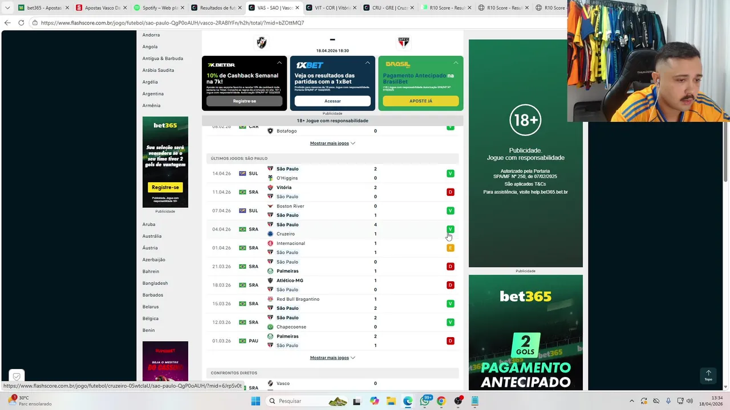
Task: Open the Windows Start menu
Action: pyautogui.click(x=255, y=401)
